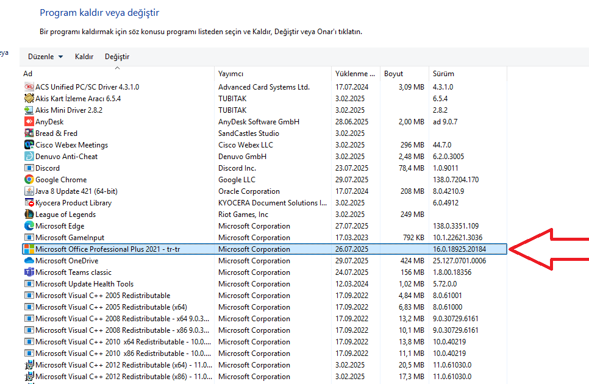Click version 138.0.3351.109 cell
Screen dimensions: 589x384
455,226
